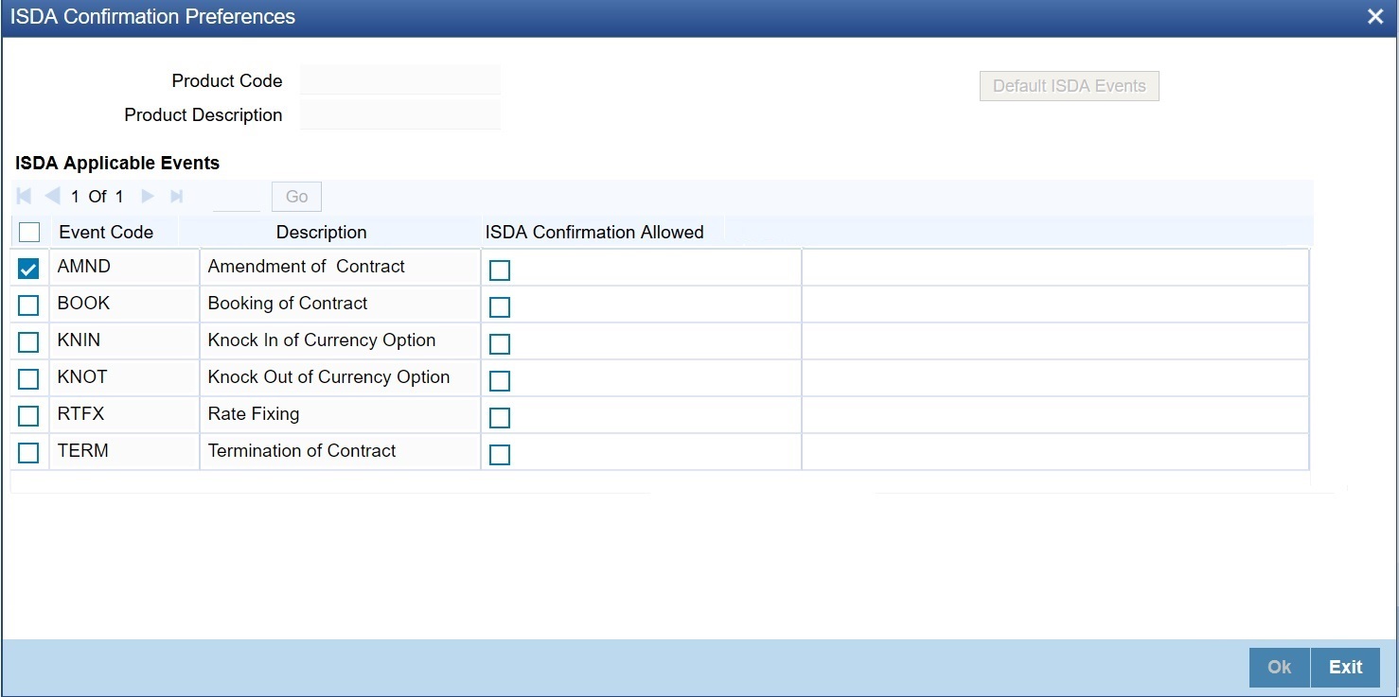
Task: Allow ISDA confirmation for Knock In event
Action: [x=500, y=344]
